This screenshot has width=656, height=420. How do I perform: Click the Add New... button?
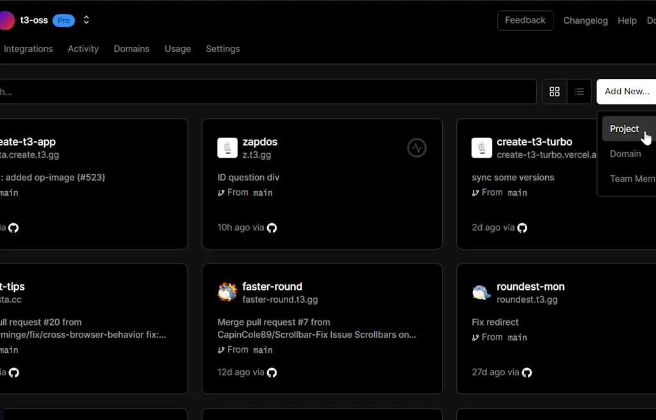[627, 91]
